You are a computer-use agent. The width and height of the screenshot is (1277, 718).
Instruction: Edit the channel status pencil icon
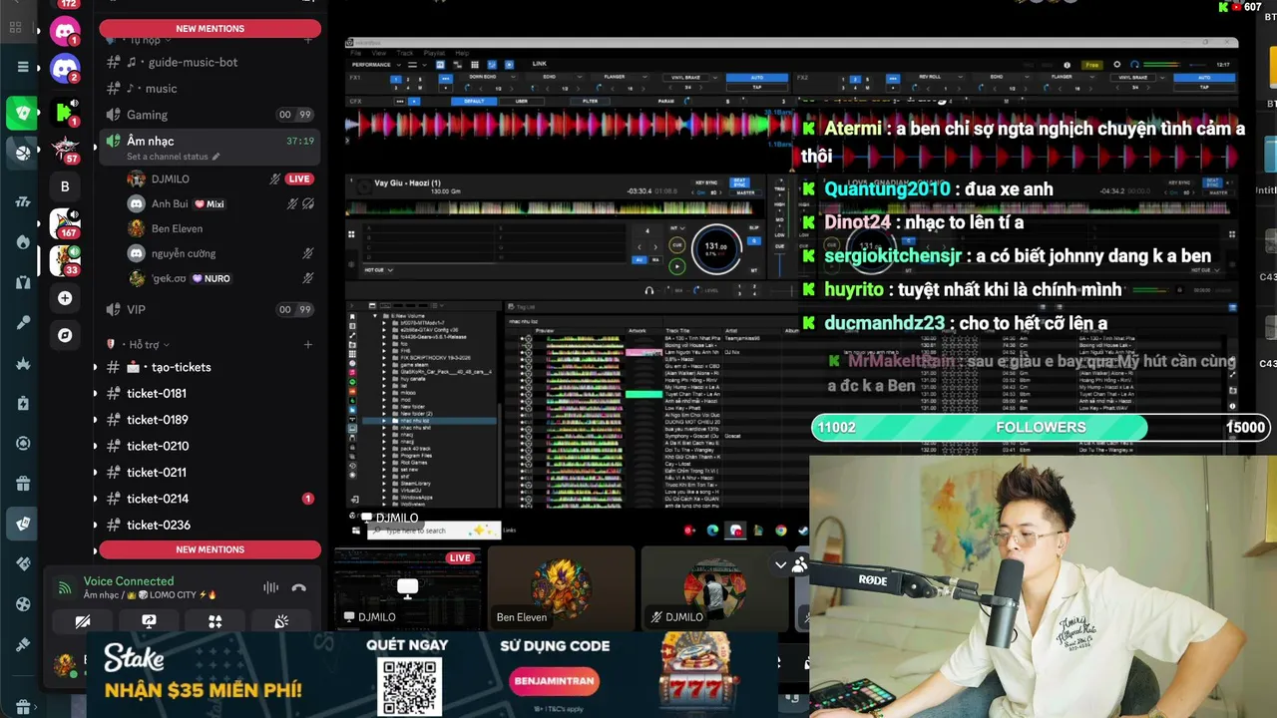point(215,157)
